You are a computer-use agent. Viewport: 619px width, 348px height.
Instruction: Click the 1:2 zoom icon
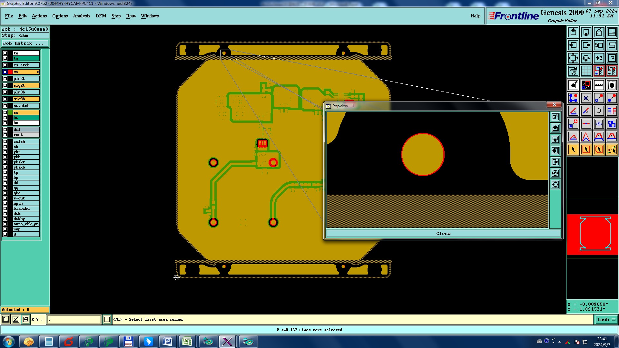599,58
